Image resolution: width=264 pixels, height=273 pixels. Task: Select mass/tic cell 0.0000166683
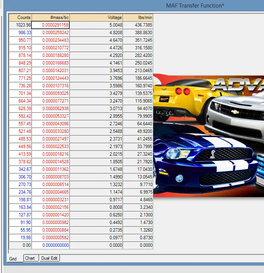[x=50, y=63]
